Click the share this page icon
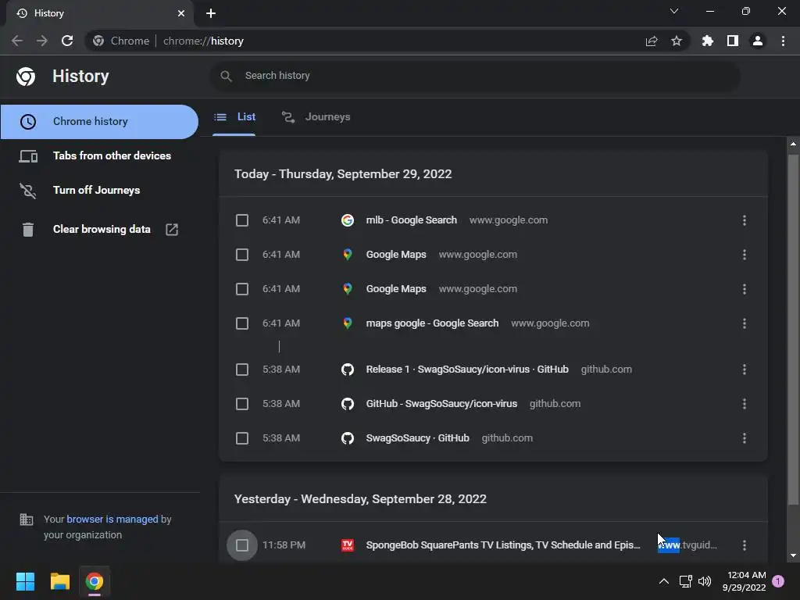The height and width of the screenshot is (600, 800). coord(652,41)
